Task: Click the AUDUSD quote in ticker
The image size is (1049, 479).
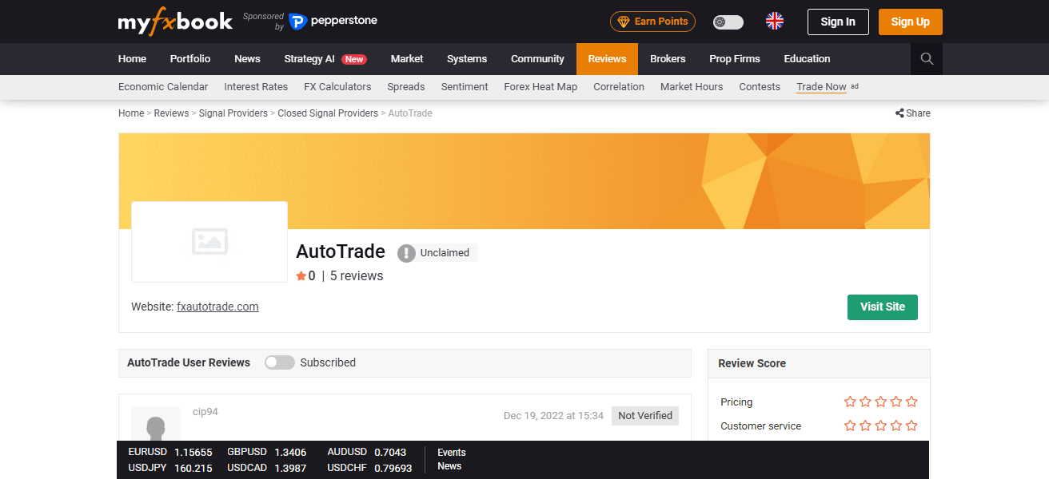Action: (366, 453)
